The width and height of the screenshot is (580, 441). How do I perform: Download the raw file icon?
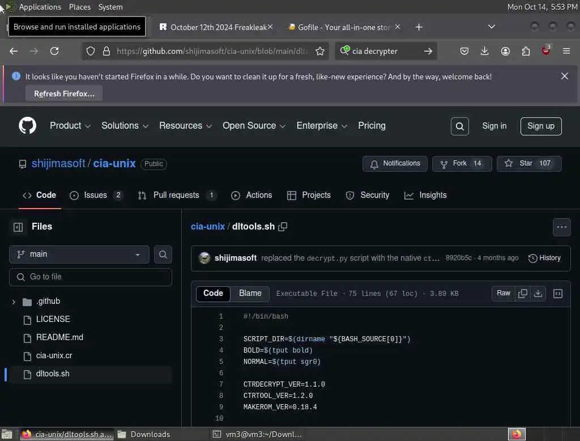point(538,294)
